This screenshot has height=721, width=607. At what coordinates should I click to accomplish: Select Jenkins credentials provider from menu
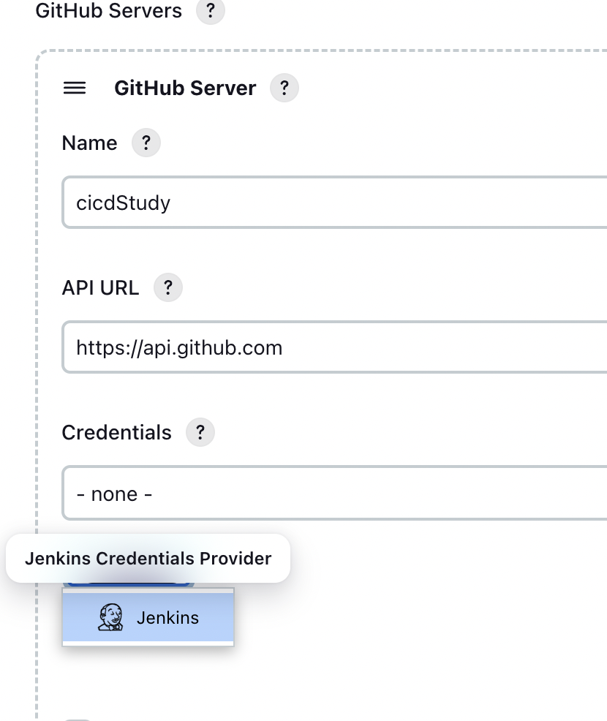[148, 617]
